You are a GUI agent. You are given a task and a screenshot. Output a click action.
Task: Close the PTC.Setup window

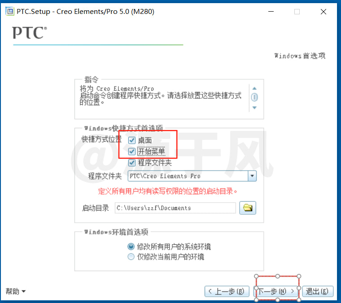coord(324,12)
